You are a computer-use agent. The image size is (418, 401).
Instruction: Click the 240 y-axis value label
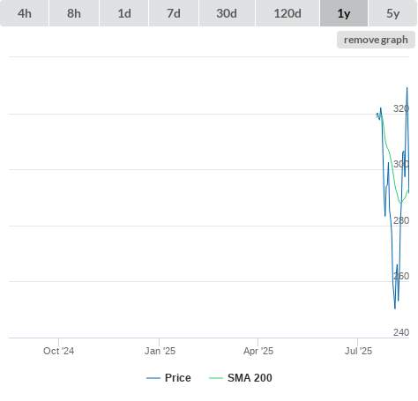[401, 332]
